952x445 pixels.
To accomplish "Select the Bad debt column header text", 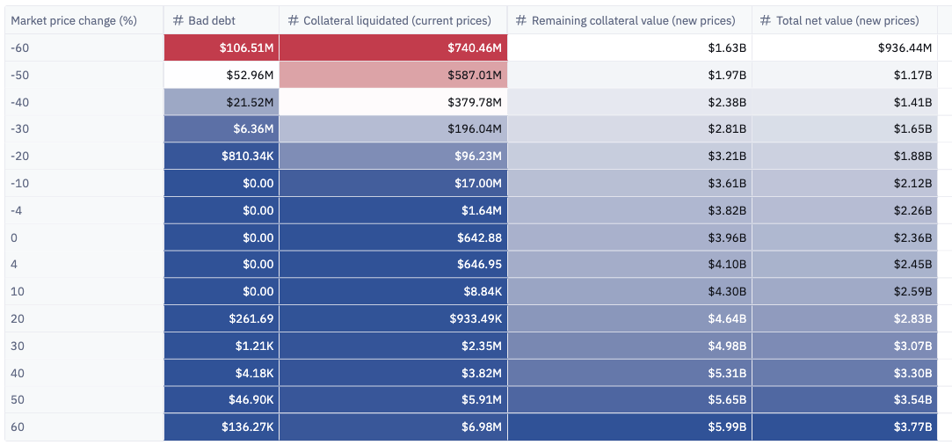I will coord(212,20).
